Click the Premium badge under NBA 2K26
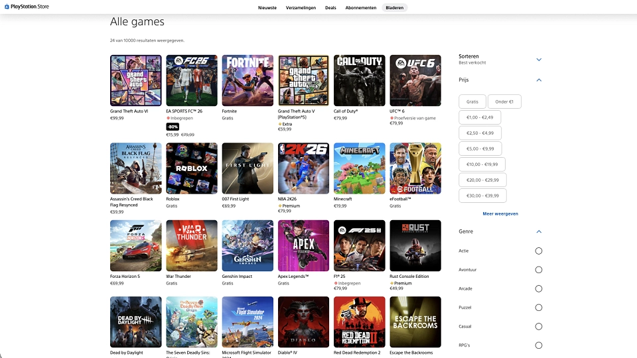 (289, 206)
